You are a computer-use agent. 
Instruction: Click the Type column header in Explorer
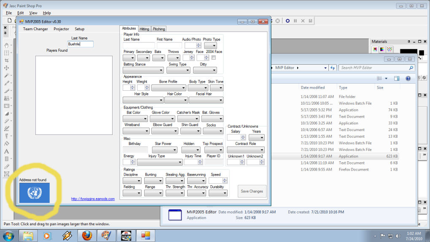tap(343, 87)
